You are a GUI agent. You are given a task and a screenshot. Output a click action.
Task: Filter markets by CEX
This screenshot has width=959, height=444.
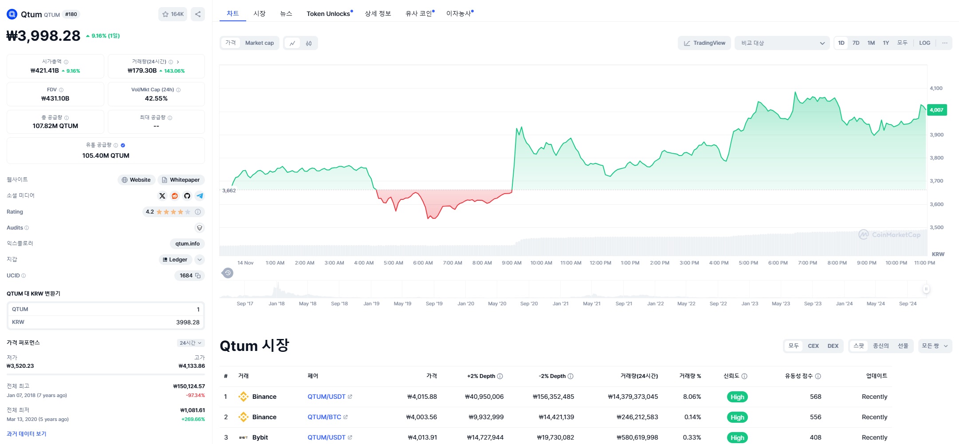tap(813, 346)
